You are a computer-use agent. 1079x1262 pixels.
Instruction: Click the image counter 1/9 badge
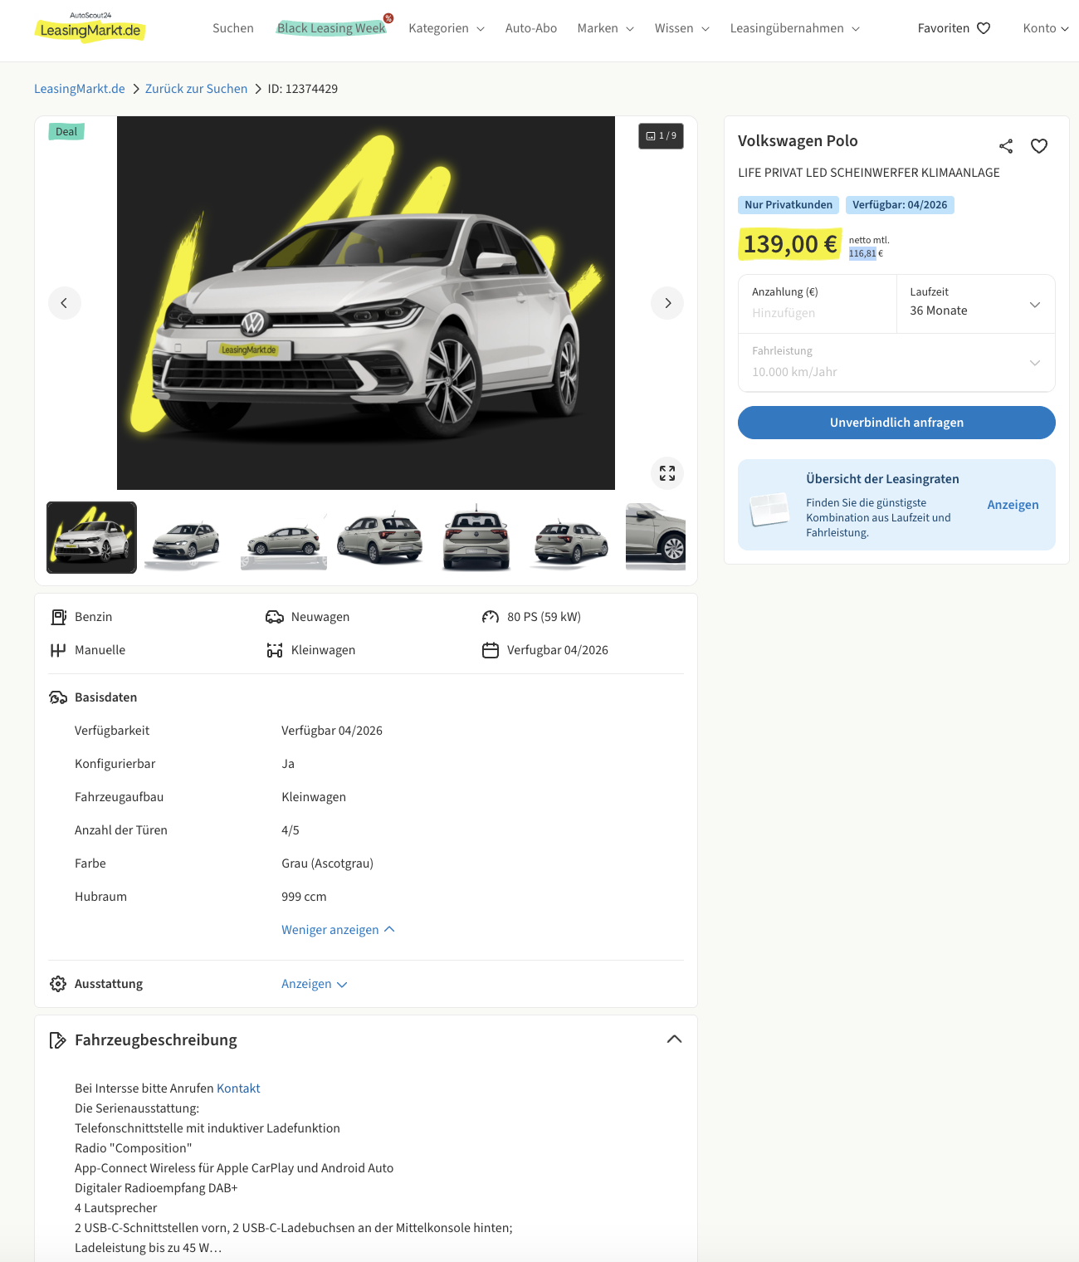(x=661, y=136)
